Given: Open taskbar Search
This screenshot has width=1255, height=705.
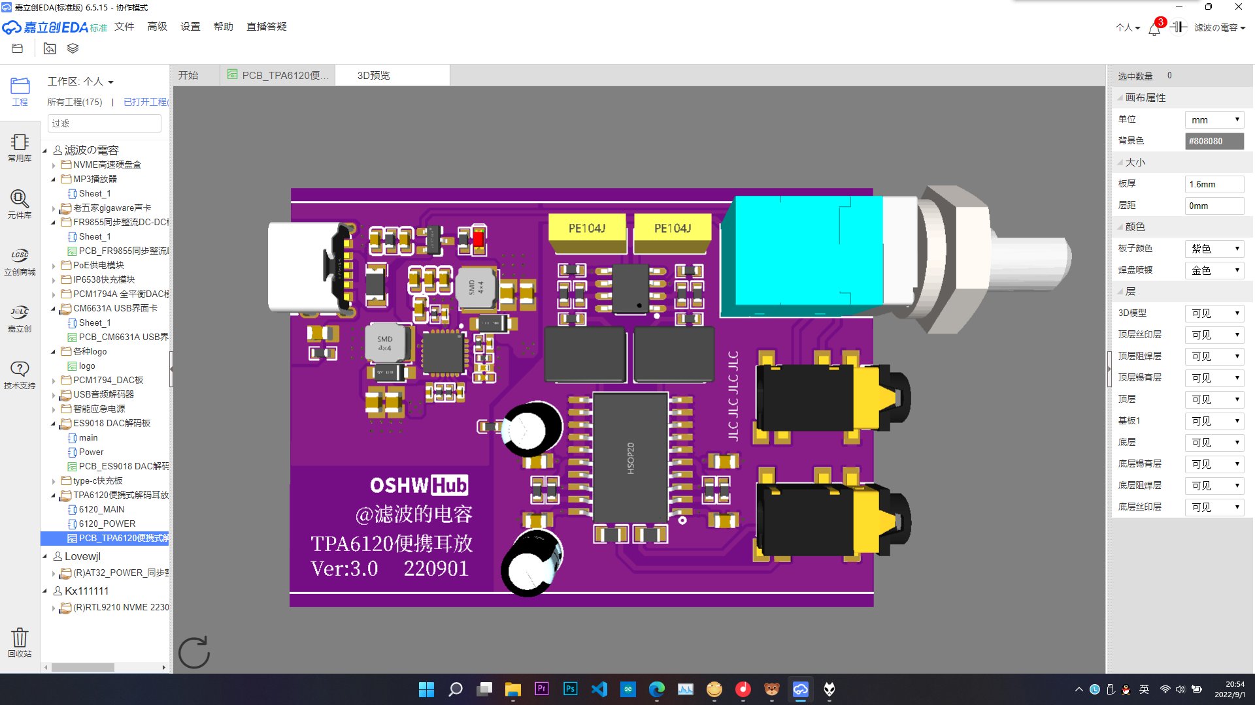Looking at the screenshot, I should (x=455, y=689).
